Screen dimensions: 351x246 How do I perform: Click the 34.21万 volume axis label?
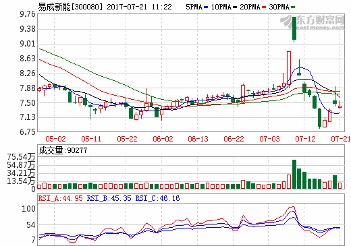(x=21, y=173)
